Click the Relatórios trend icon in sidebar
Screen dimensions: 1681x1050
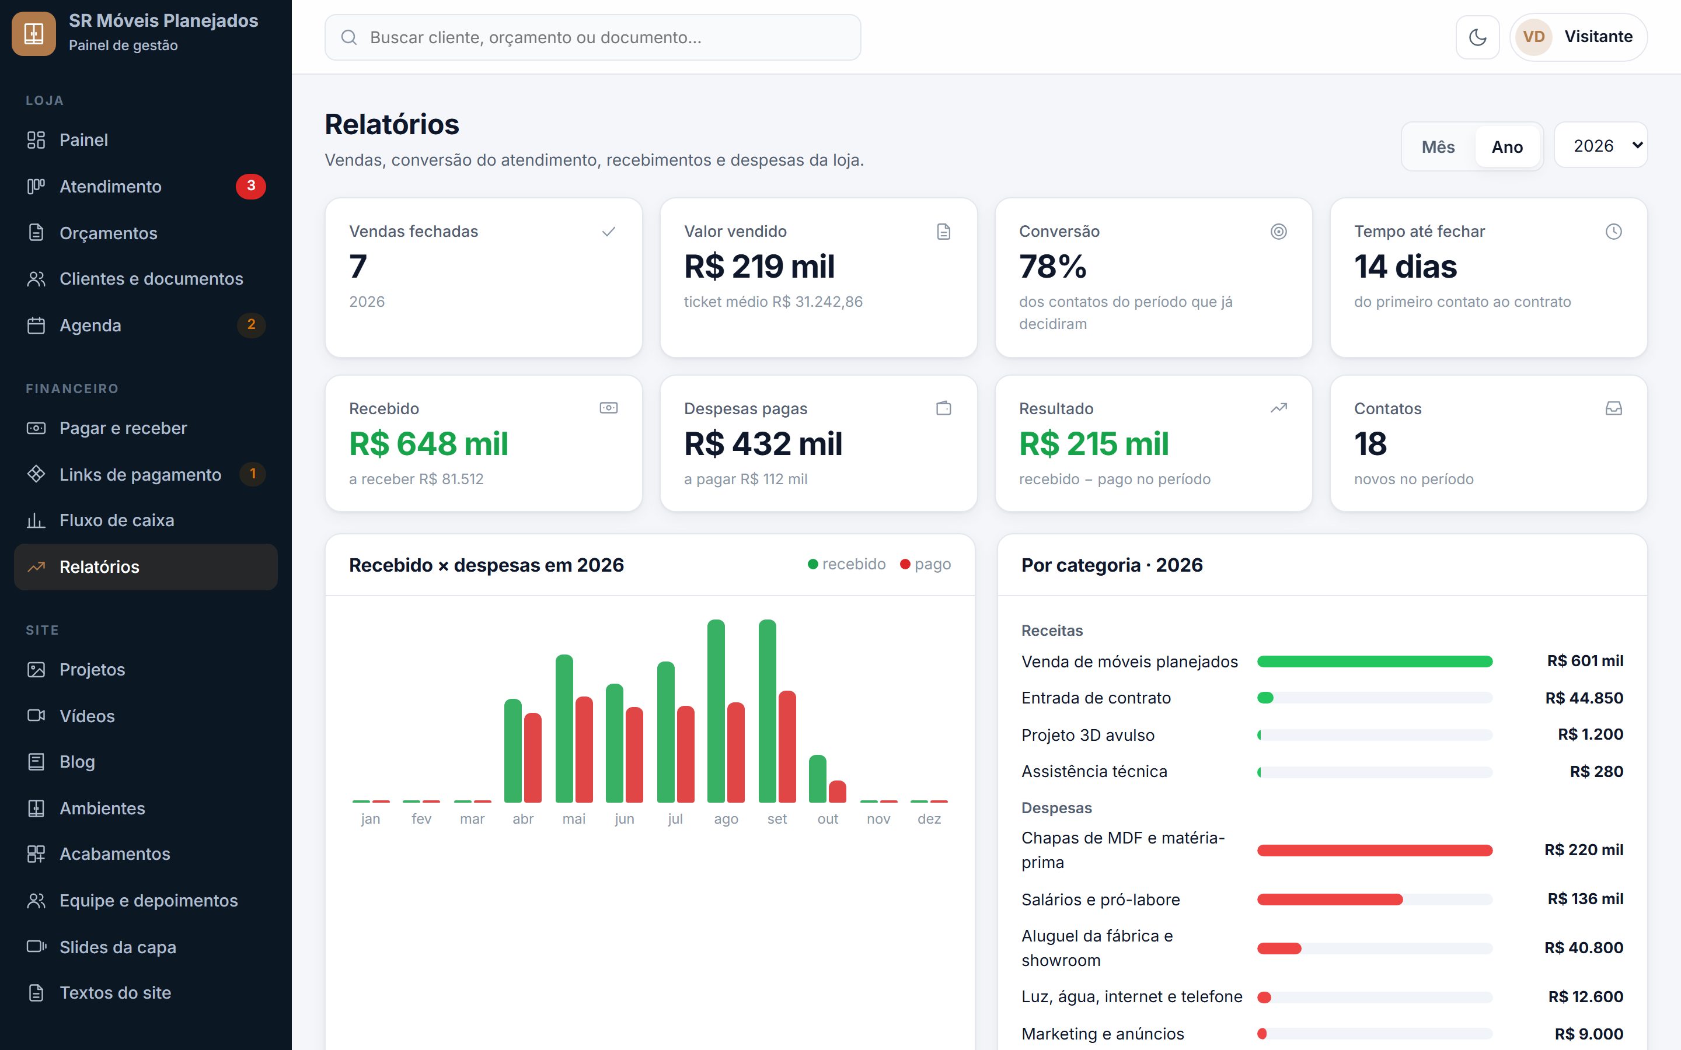pyautogui.click(x=36, y=566)
